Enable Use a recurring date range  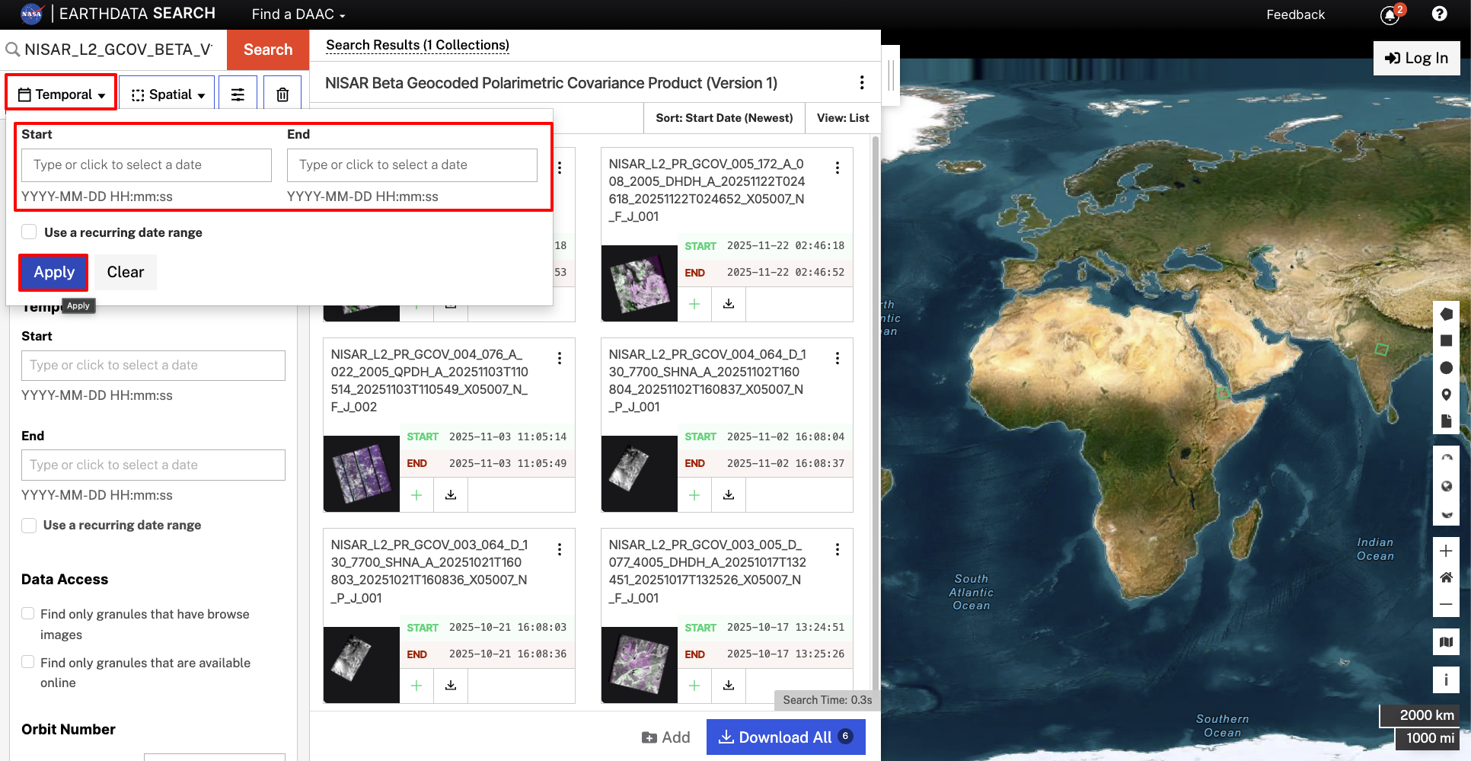point(28,232)
